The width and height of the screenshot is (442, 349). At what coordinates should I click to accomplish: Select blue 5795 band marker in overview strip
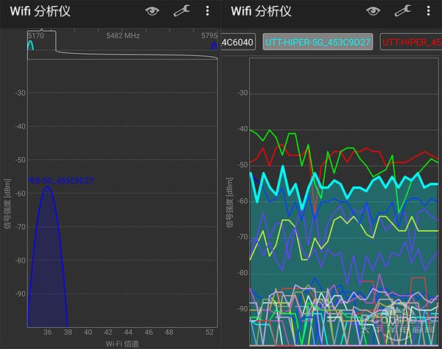[213, 47]
